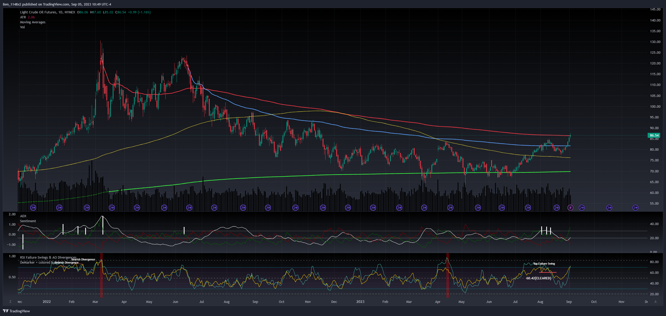The height and width of the screenshot is (316, 666).
Task: Click the '2023' label on the time axis
Action: pyautogui.click(x=360, y=302)
